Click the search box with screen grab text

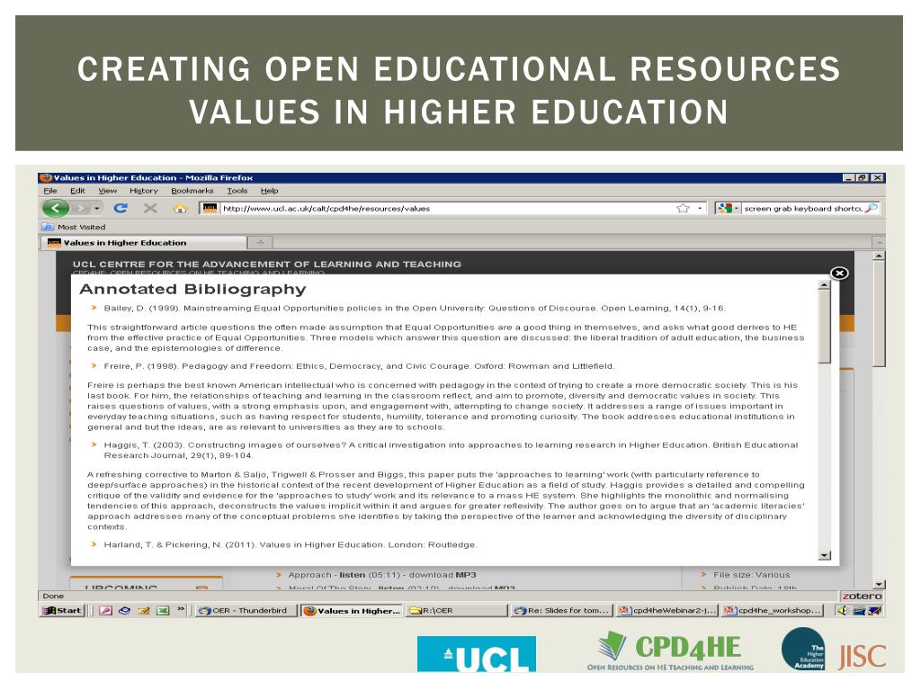pos(802,208)
